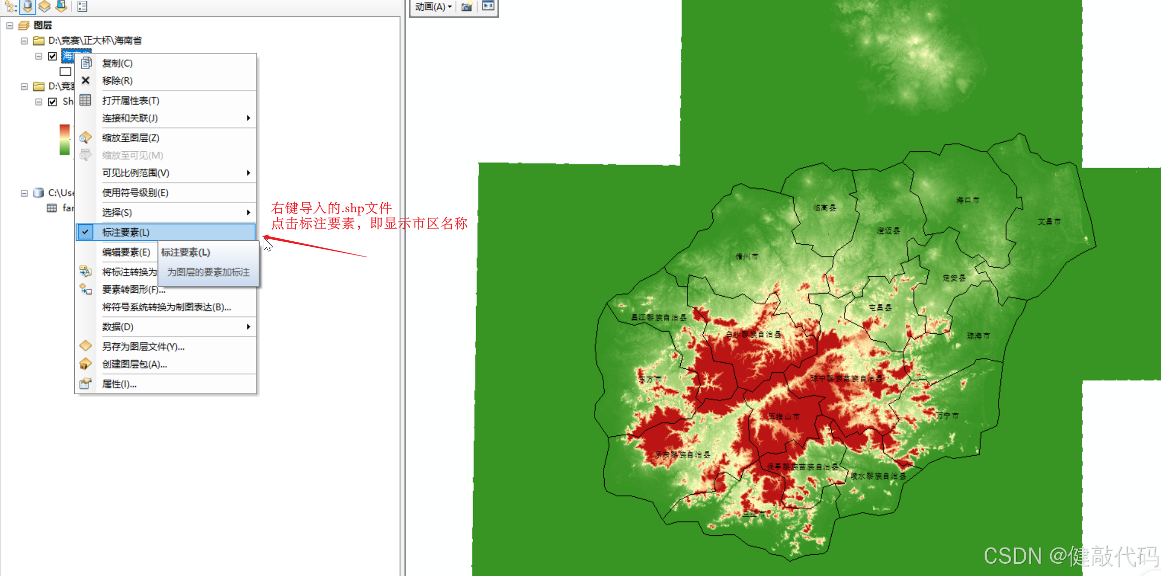Image resolution: width=1161 pixels, height=576 pixels.
Task: Open animation controls icon
Action: 488,6
